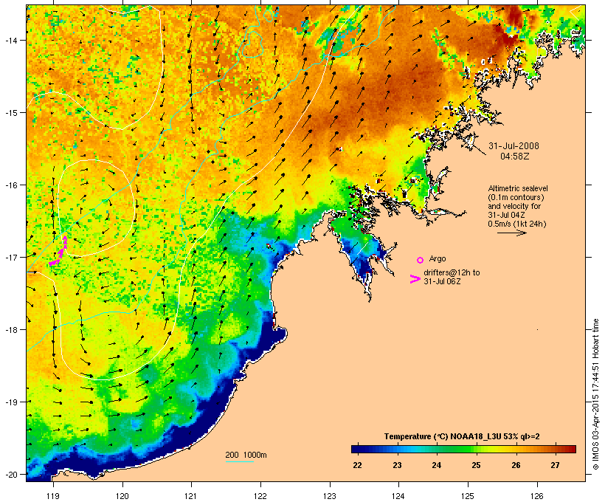The image size is (605, 502).
Task: Click the longitude label 125
Action: click(x=468, y=496)
